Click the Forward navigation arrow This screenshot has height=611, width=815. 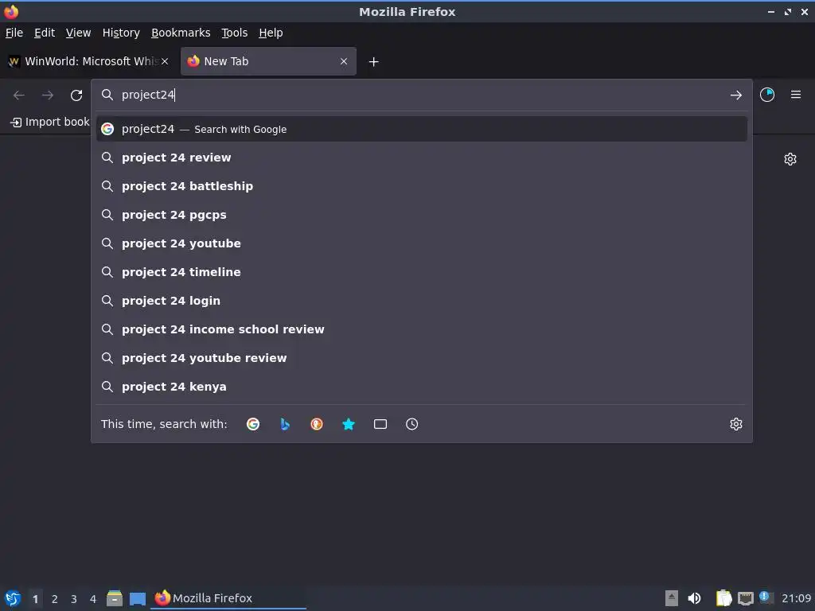coord(48,95)
